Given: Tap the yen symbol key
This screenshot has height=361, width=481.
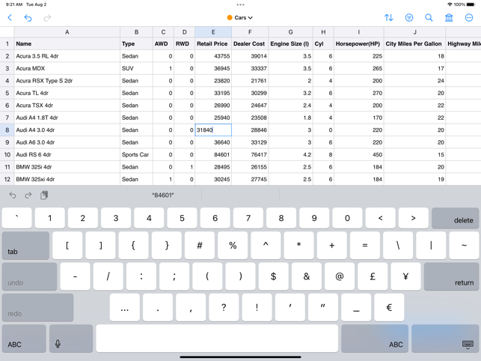Looking at the screenshot, I should pyautogui.click(x=405, y=276).
